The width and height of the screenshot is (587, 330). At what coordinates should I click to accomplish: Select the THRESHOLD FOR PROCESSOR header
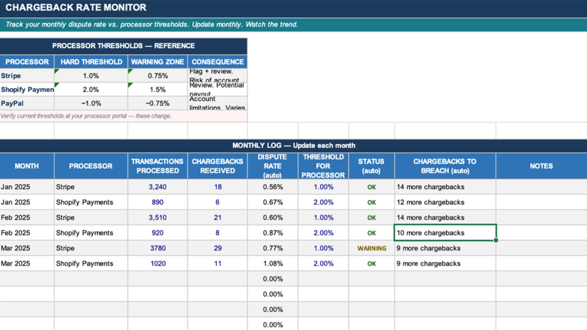coord(323,166)
